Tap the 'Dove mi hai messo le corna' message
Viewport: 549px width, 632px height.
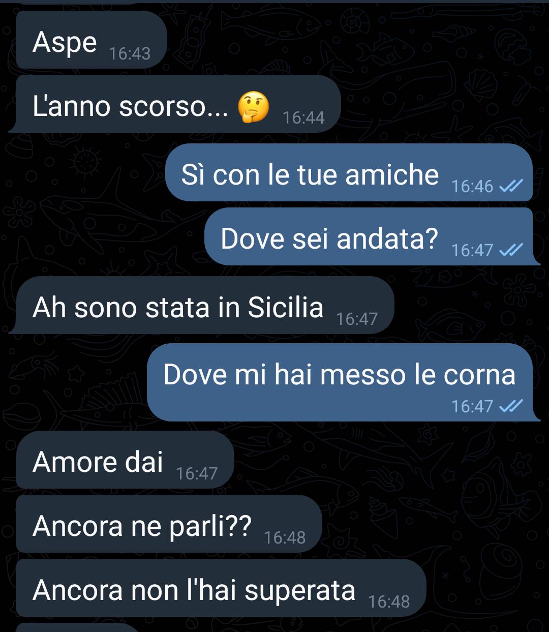(343, 382)
